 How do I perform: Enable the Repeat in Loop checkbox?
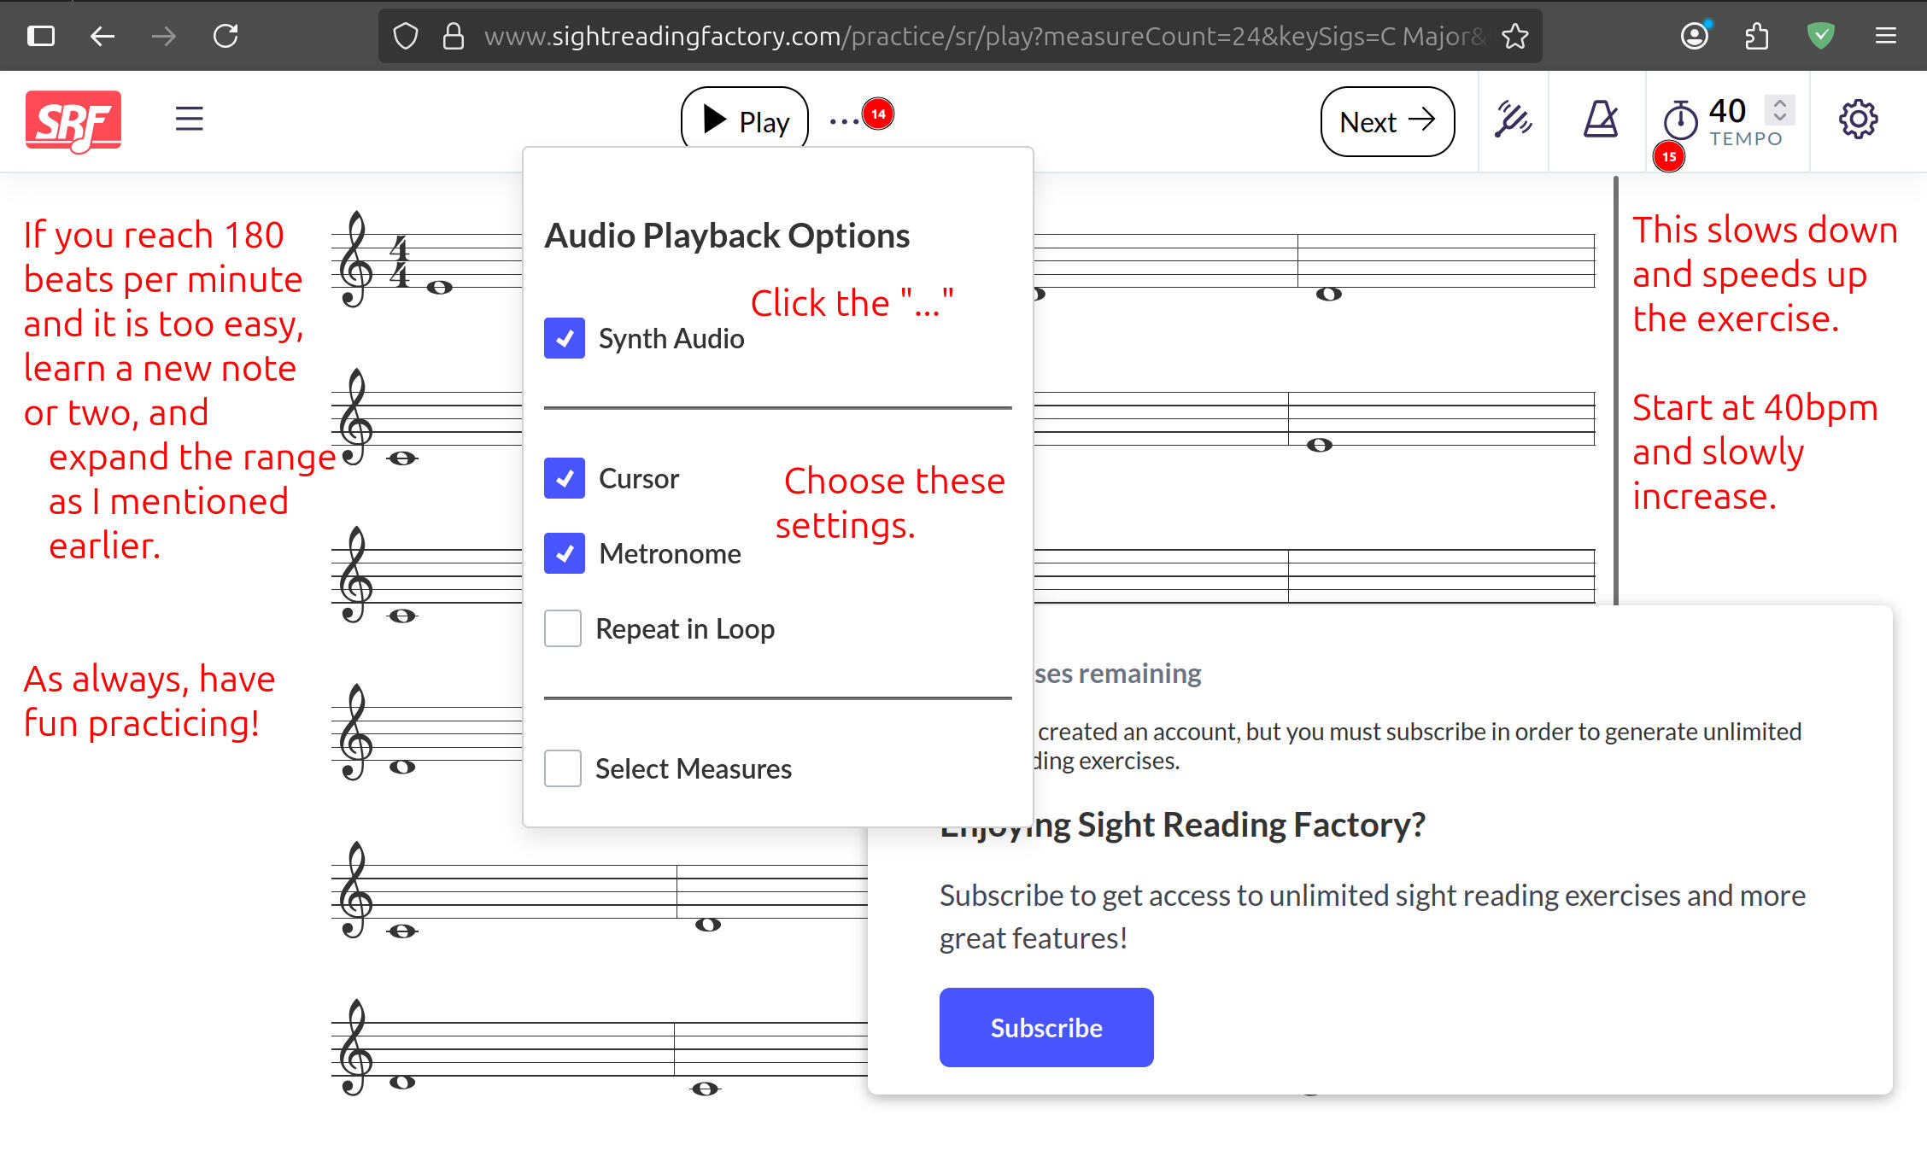tap(563, 628)
